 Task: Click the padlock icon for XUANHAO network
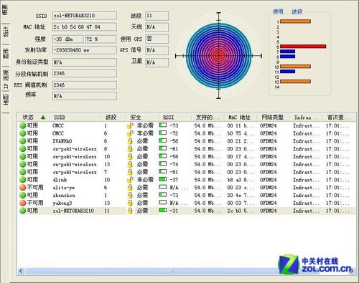(x=130, y=141)
